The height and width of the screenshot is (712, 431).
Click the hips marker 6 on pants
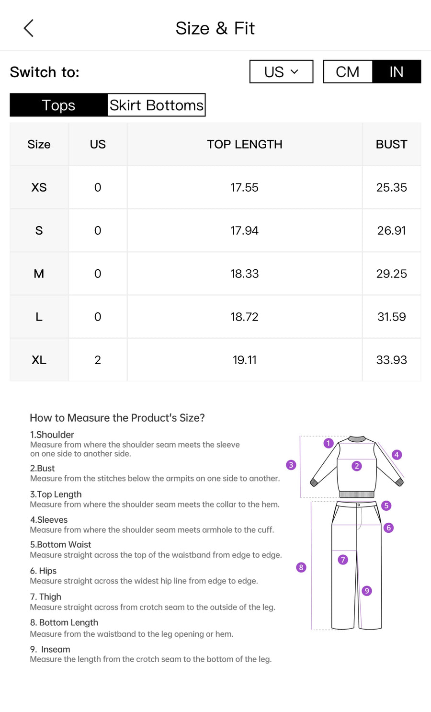(x=389, y=528)
